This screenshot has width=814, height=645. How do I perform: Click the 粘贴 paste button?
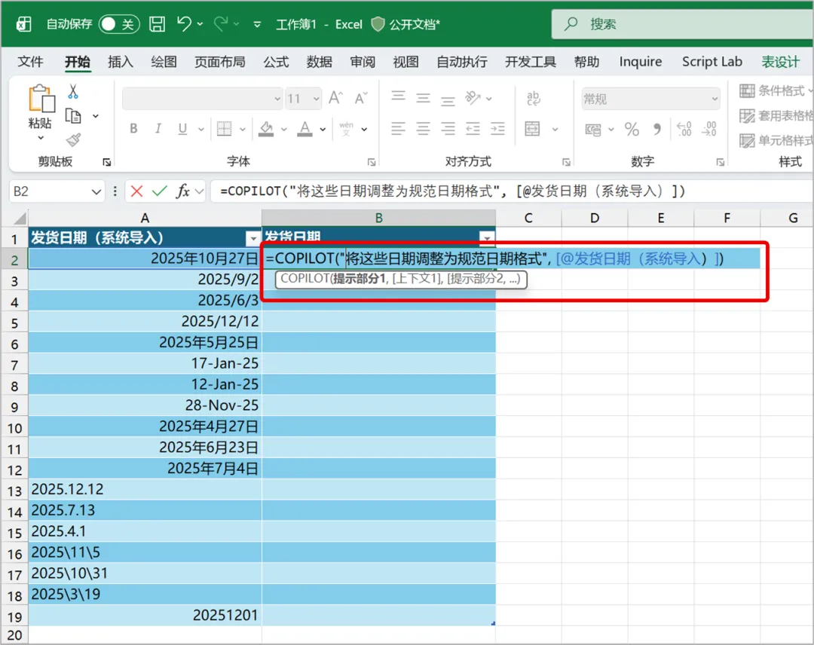[41, 106]
